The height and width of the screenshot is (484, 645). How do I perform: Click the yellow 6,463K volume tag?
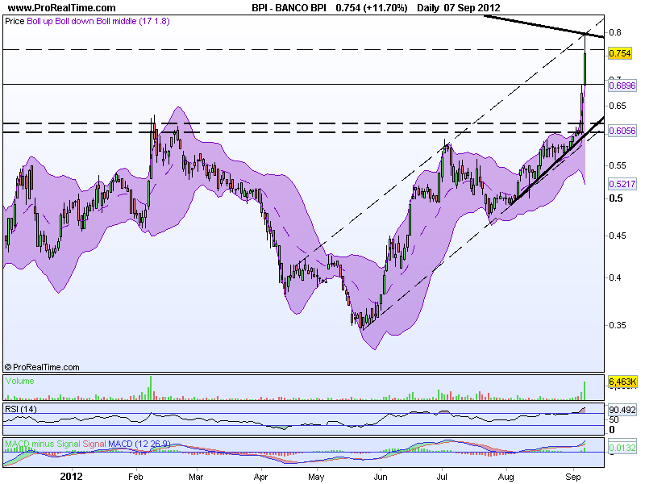coord(622,382)
